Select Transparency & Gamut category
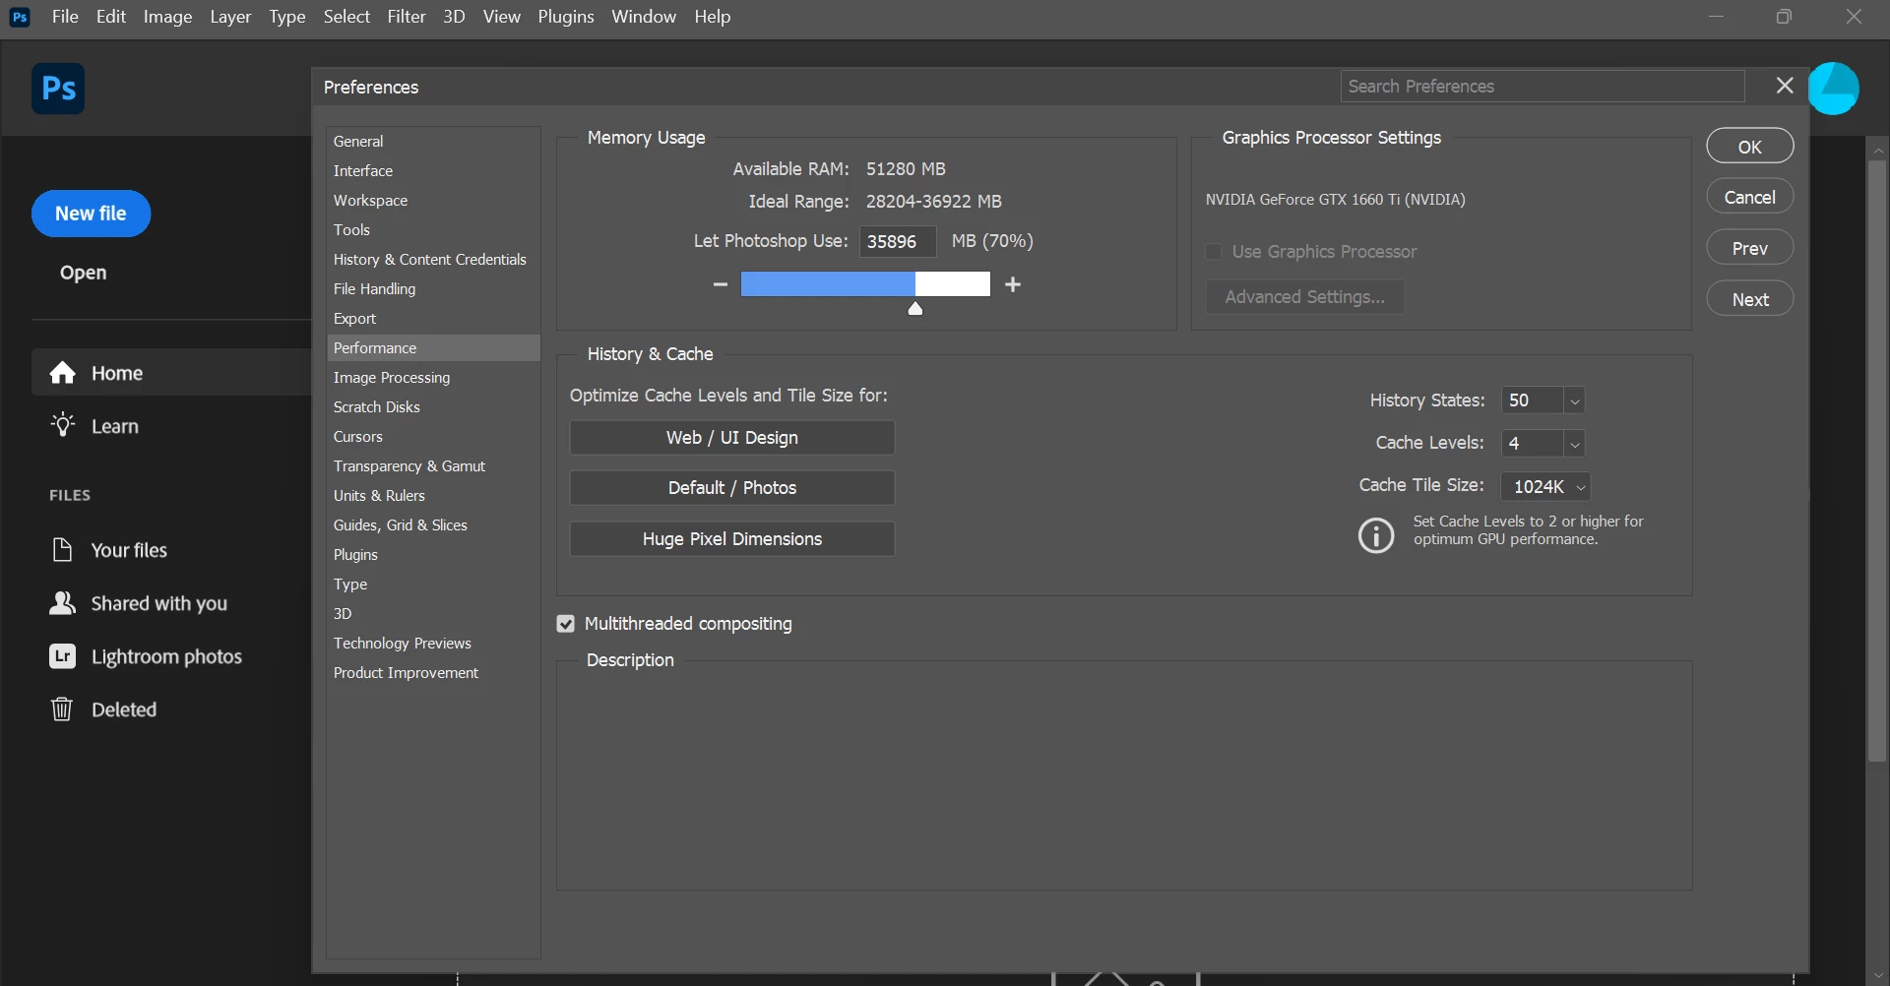The width and height of the screenshot is (1890, 986). tap(433, 466)
